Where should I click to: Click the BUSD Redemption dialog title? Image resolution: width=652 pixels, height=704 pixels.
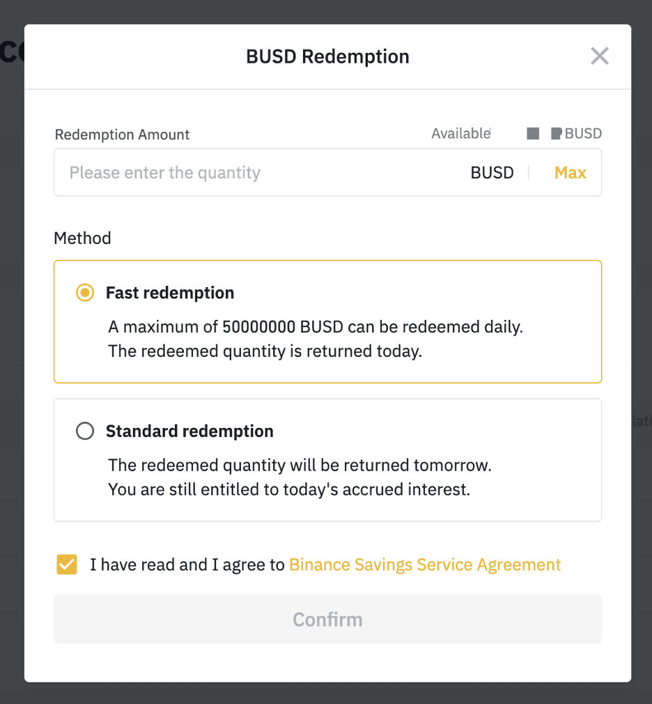click(327, 56)
